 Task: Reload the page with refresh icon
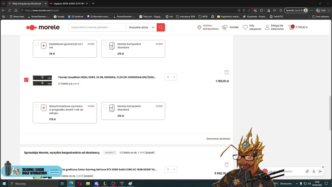click(10, 10)
